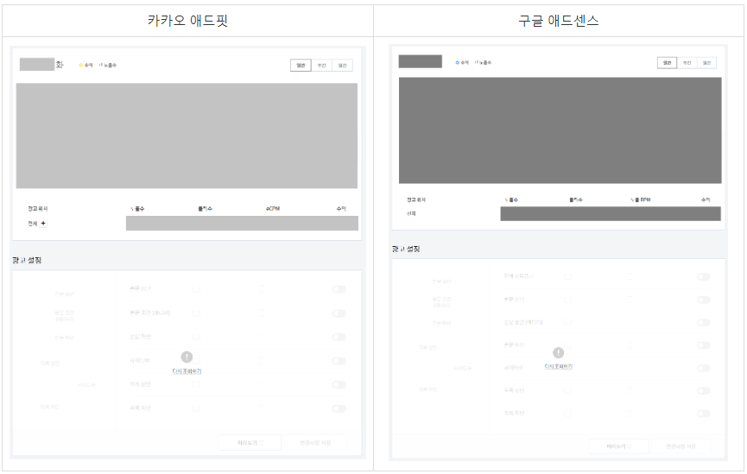Click the 카카오 애드핏 chart area

pos(187,136)
